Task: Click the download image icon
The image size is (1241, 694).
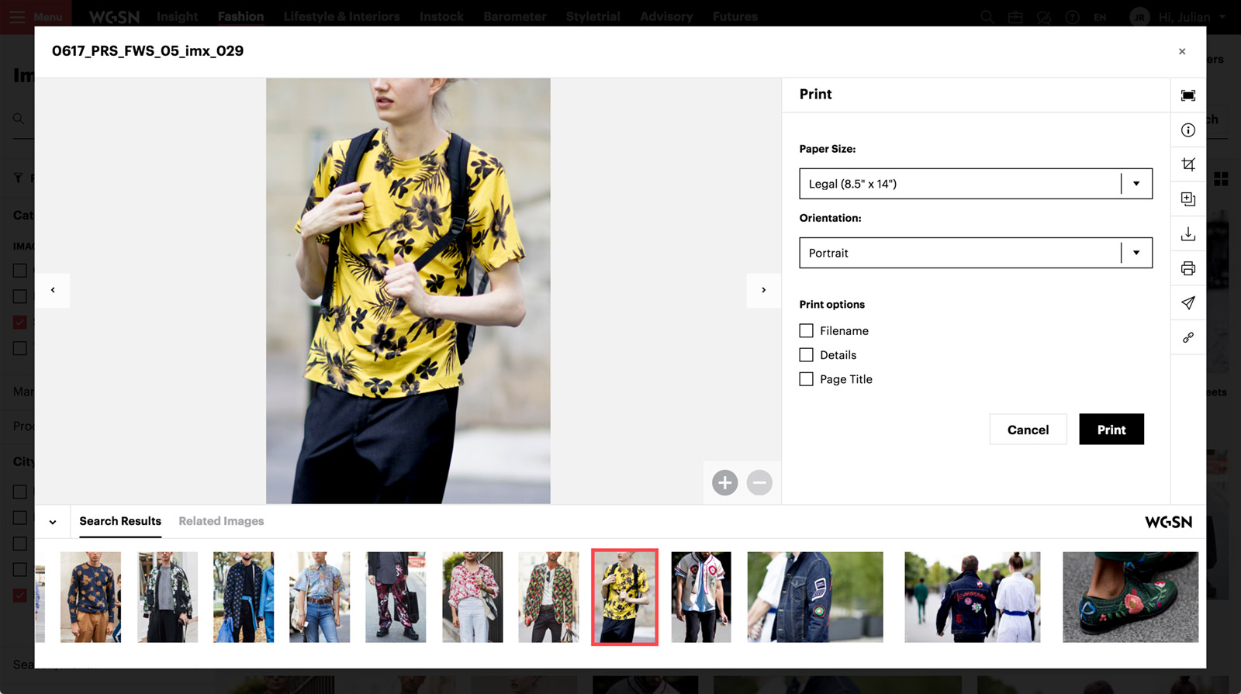Action: [1187, 234]
